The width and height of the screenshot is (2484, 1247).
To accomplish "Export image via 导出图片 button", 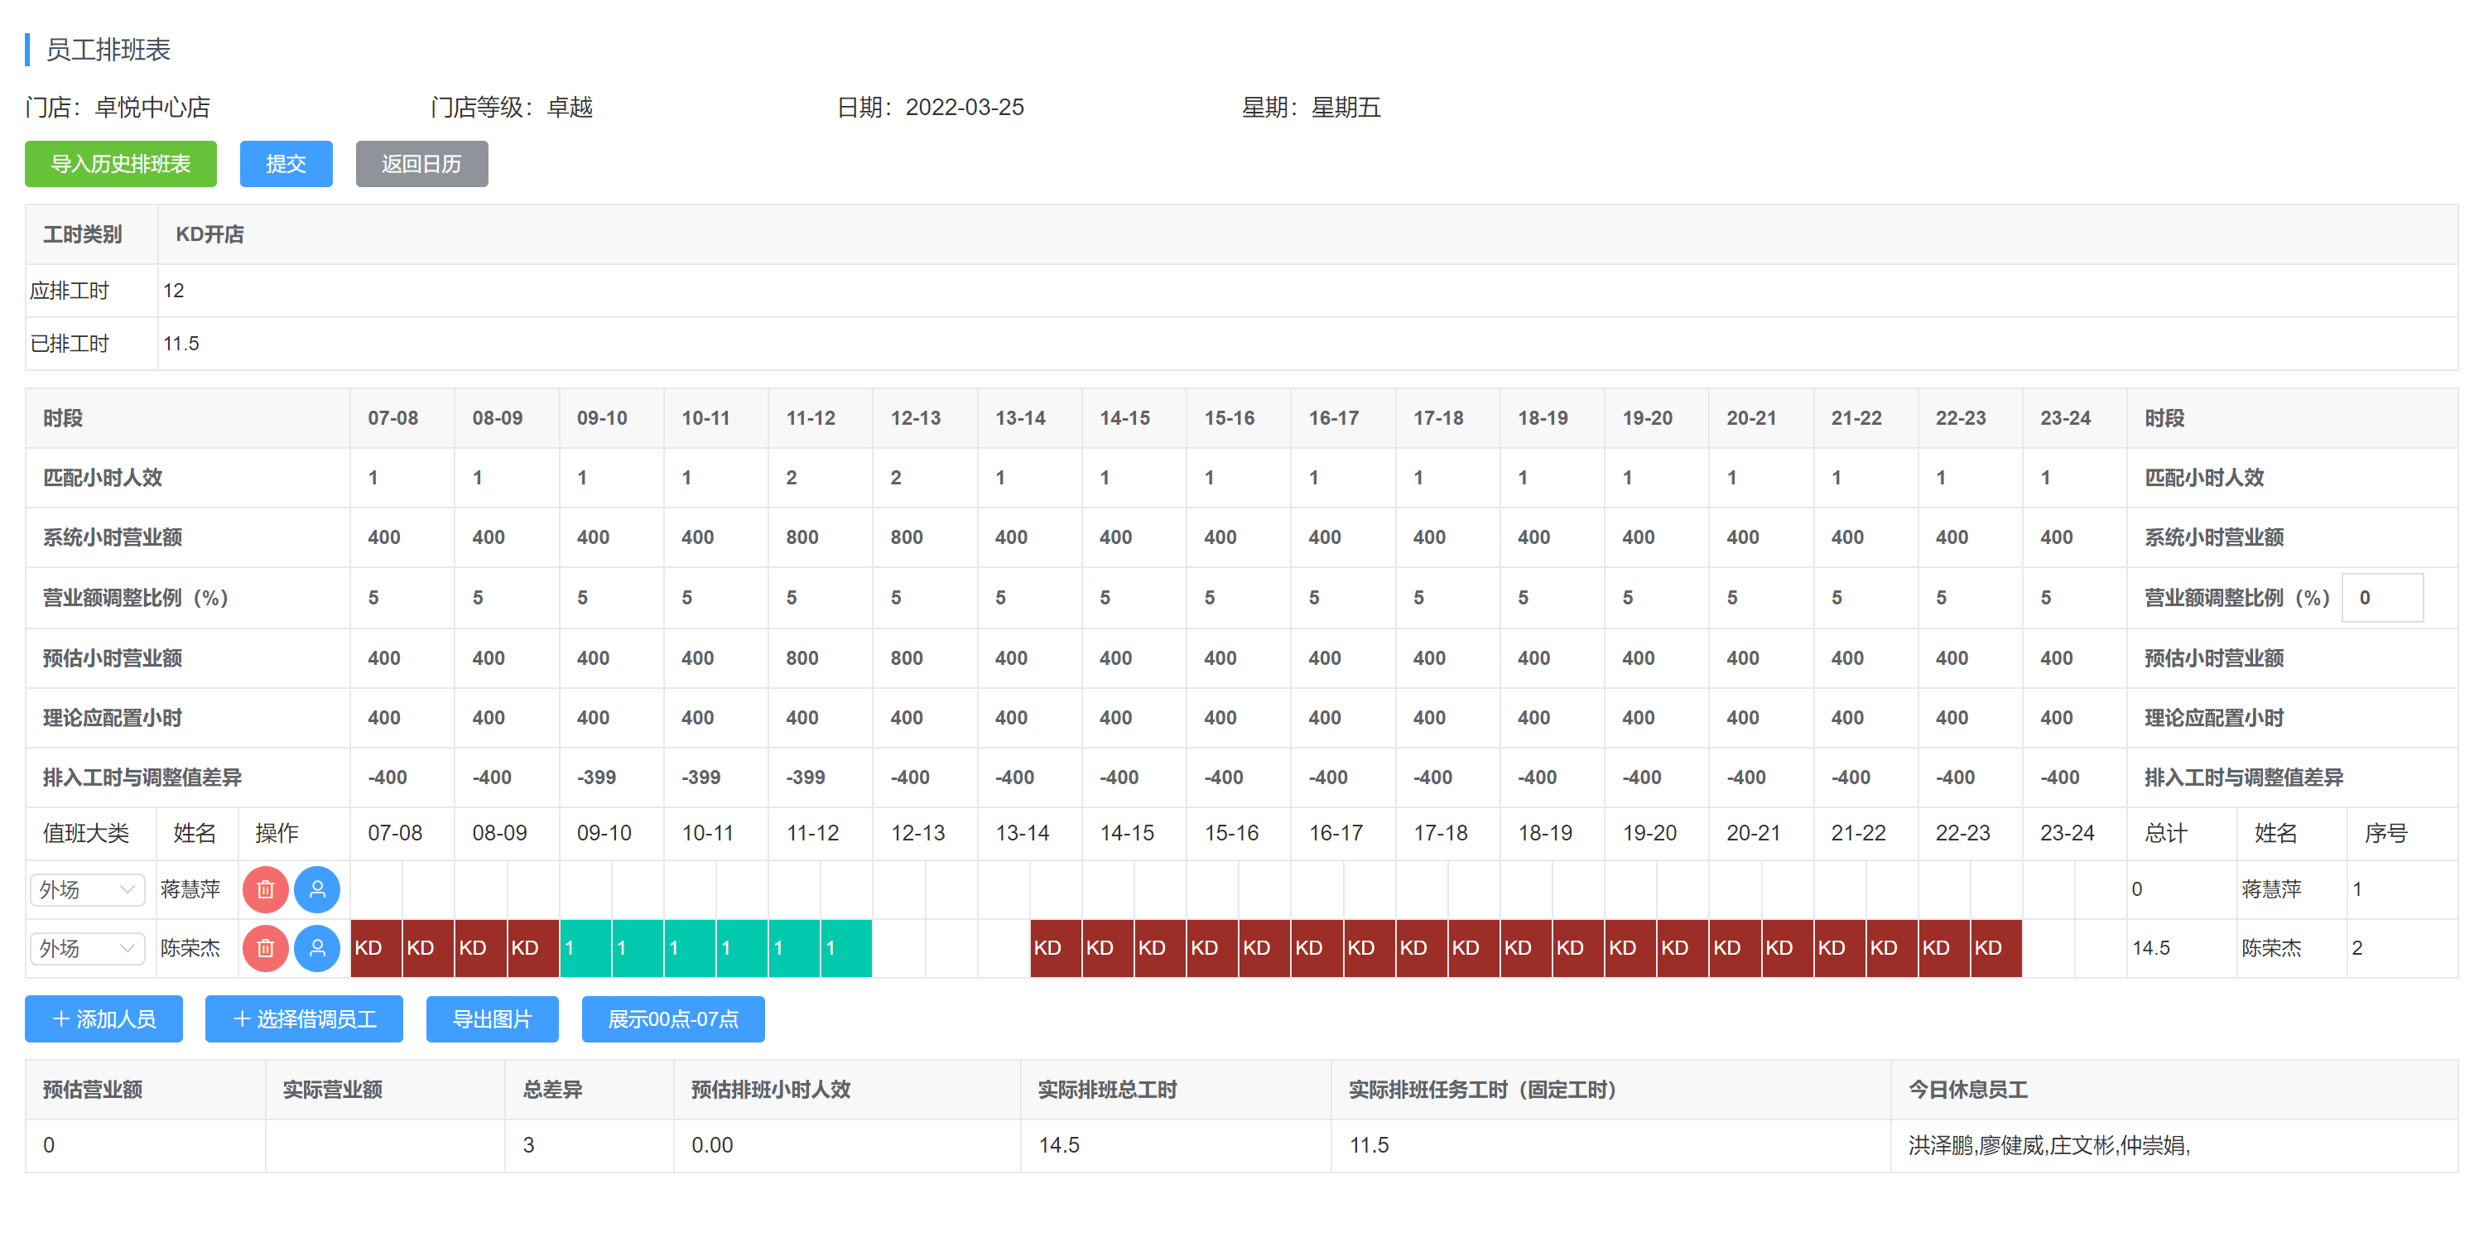I will 492,1018.
